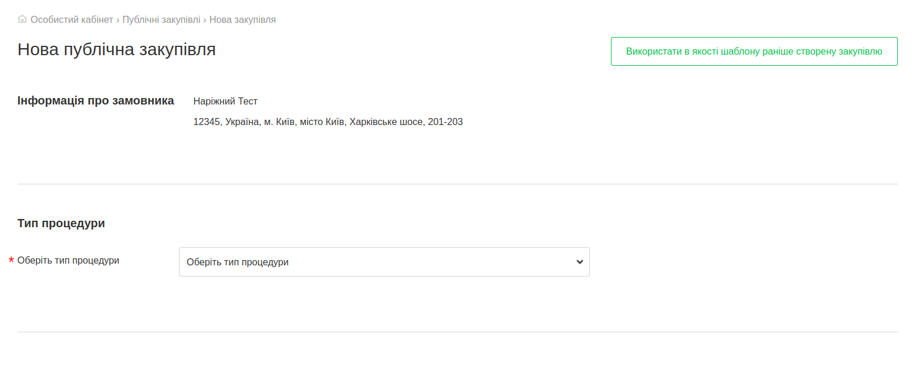919x381 pixels.
Task: Click the separator arrow after Публічні закупівлі
Action: tap(205, 19)
